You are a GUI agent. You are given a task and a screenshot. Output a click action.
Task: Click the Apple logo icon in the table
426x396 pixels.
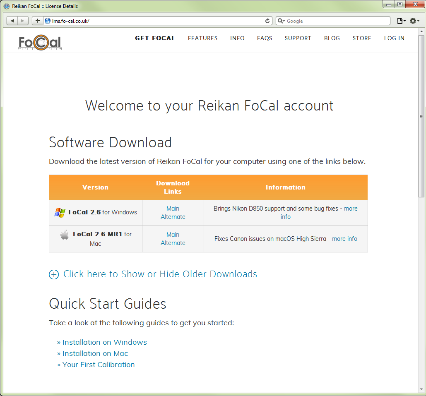[65, 235]
